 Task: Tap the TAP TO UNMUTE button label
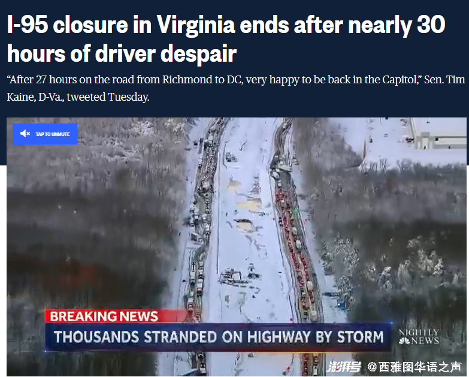53,134
